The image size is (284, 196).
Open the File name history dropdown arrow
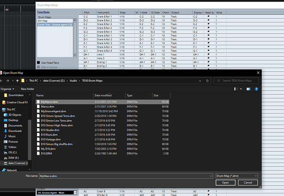tap(211, 176)
